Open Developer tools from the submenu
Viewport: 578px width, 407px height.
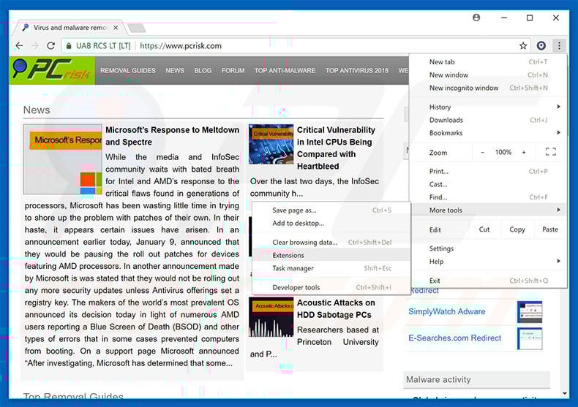[331, 287]
